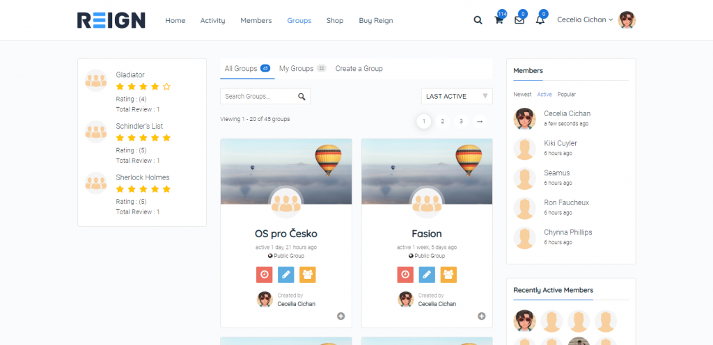The height and width of the screenshot is (345, 713).
Task: Open Ron Faucheux's profile name link
Action: point(567,202)
